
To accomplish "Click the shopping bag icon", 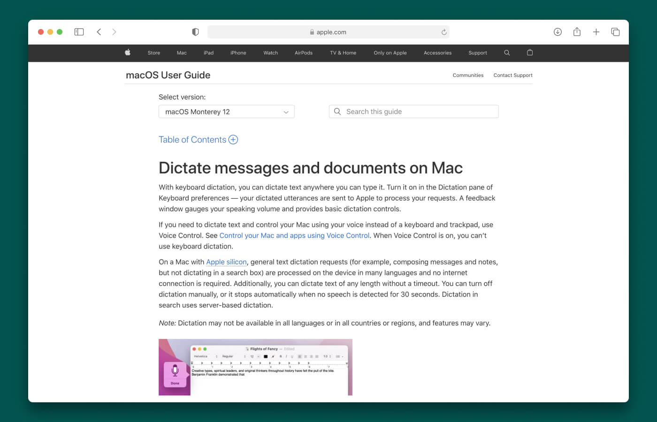I will [x=530, y=53].
